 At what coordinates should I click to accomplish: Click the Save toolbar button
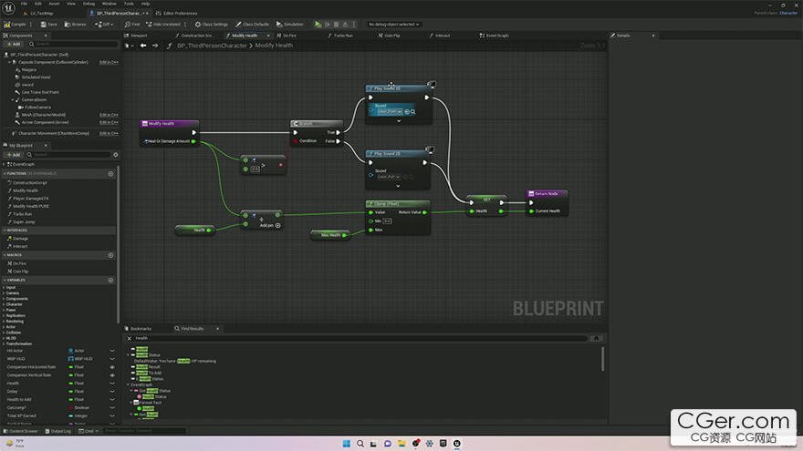[47, 24]
